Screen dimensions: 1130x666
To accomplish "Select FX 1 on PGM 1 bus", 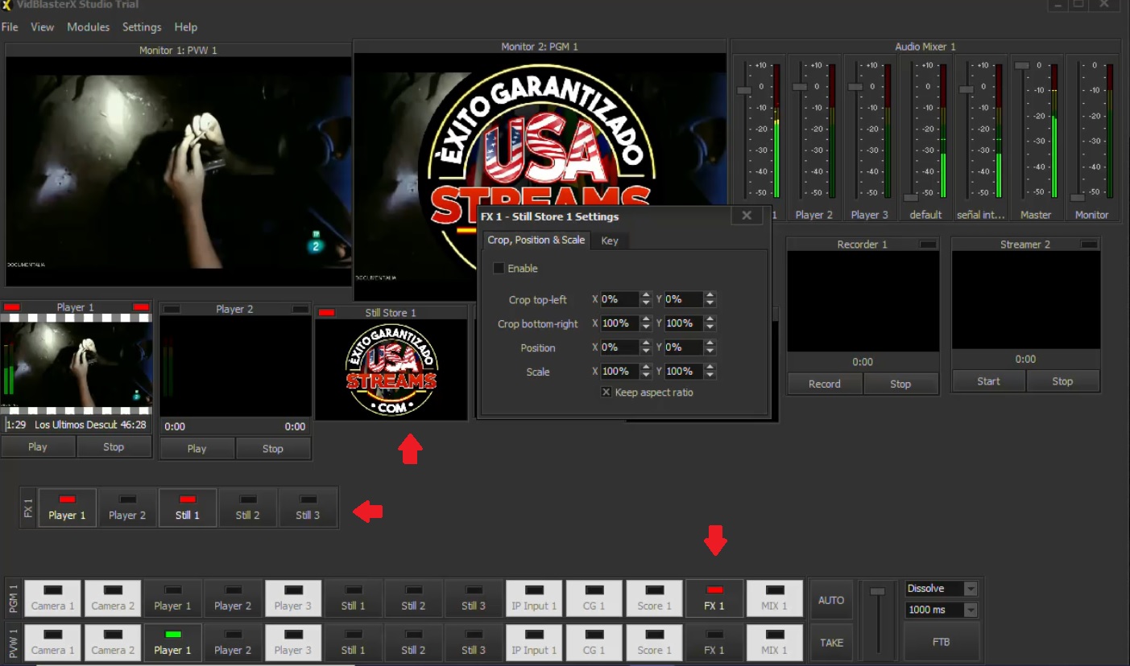I will click(x=714, y=598).
